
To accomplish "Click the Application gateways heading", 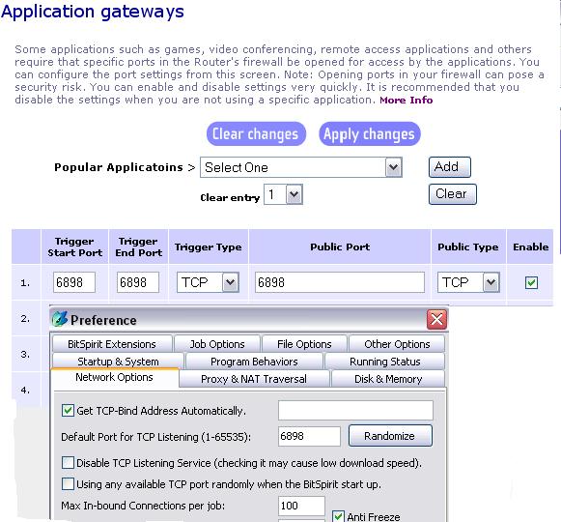I will 93,12.
